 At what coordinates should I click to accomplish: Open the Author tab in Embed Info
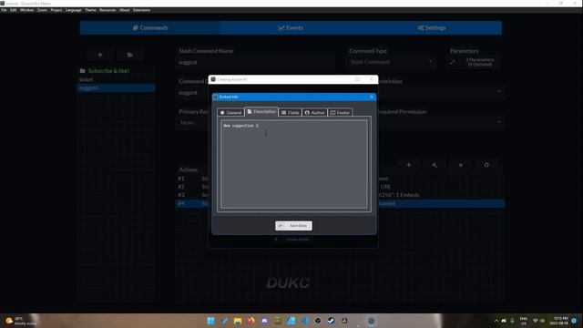pos(314,112)
